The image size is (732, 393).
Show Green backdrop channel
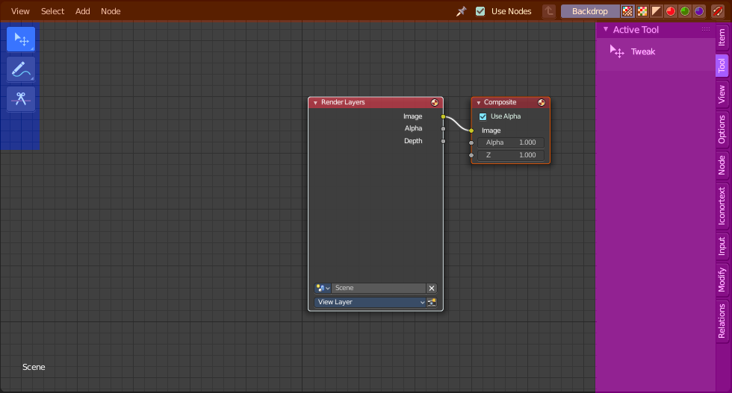tap(685, 11)
